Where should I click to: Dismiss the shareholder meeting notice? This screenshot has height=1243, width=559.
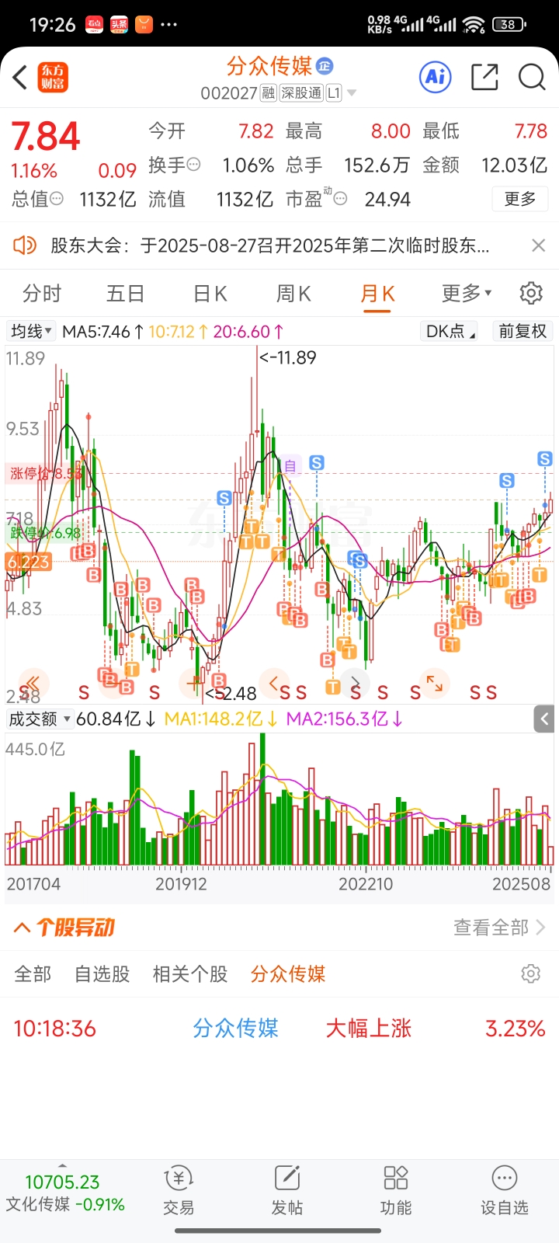click(538, 245)
